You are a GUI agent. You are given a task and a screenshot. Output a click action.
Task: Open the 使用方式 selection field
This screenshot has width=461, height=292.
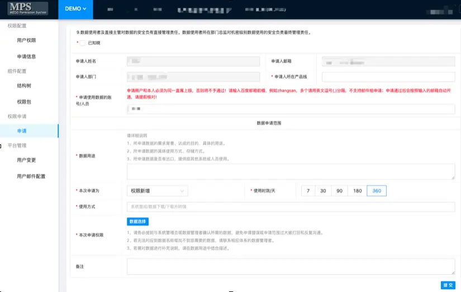(x=291, y=207)
